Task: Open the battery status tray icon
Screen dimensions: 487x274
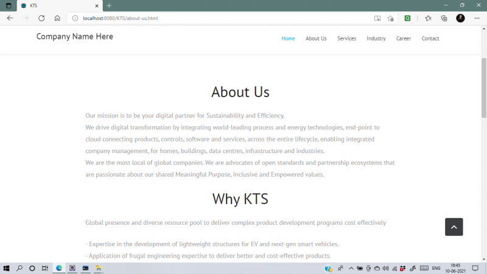Action: pos(360,269)
